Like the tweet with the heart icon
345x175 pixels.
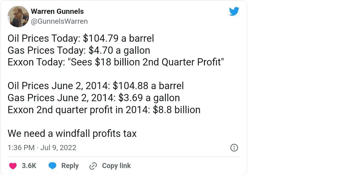(13, 166)
